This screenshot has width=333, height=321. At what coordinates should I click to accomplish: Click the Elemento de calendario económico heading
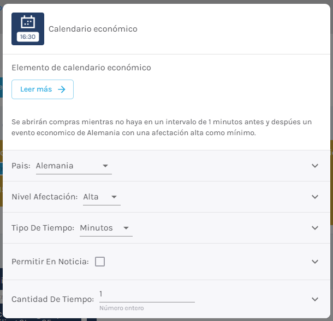pyautogui.click(x=81, y=68)
